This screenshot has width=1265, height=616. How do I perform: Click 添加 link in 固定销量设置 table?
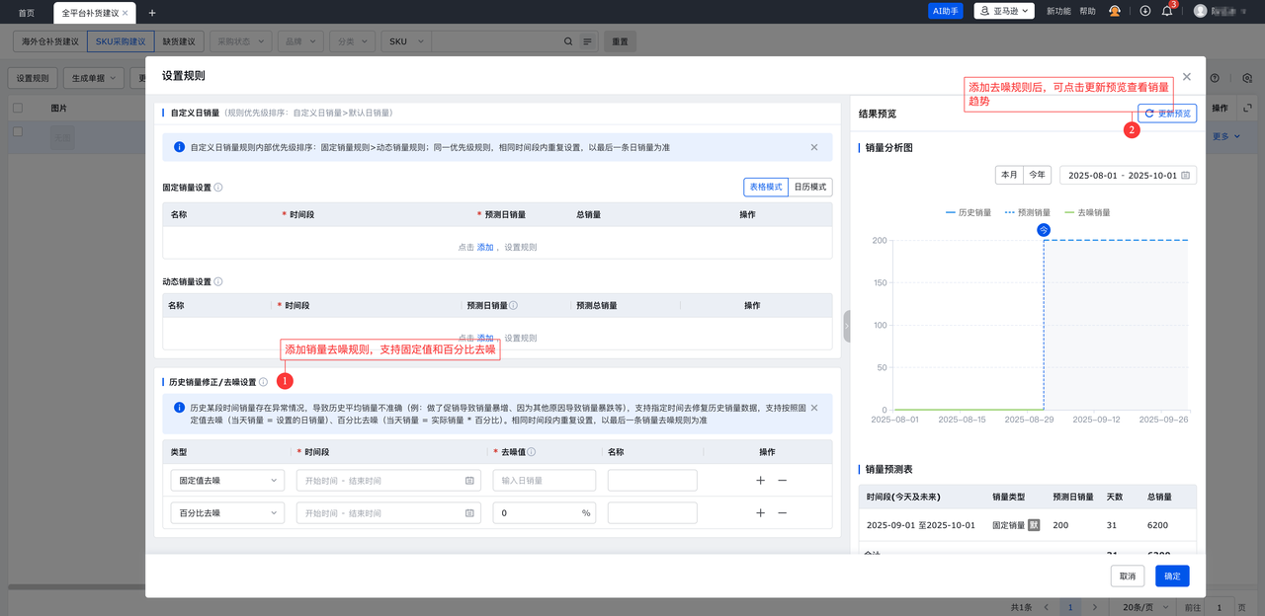pyautogui.click(x=485, y=247)
